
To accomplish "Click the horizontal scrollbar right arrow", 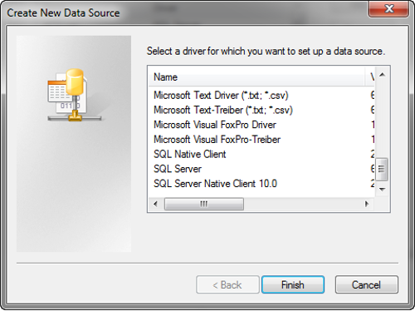I will (x=367, y=204).
